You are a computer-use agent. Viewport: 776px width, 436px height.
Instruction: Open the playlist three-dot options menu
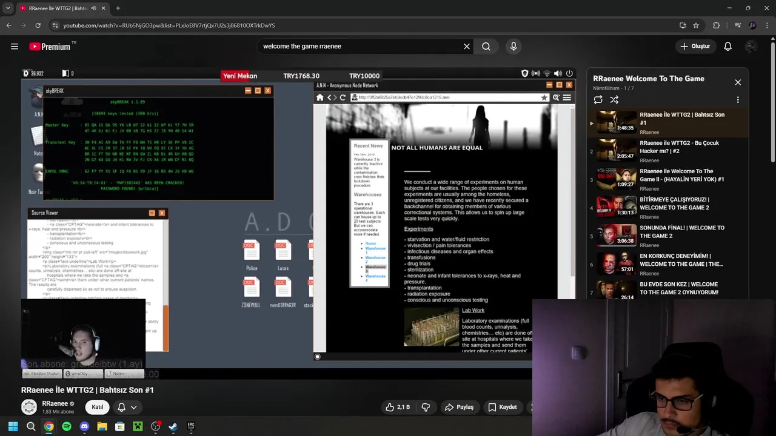coord(738,100)
